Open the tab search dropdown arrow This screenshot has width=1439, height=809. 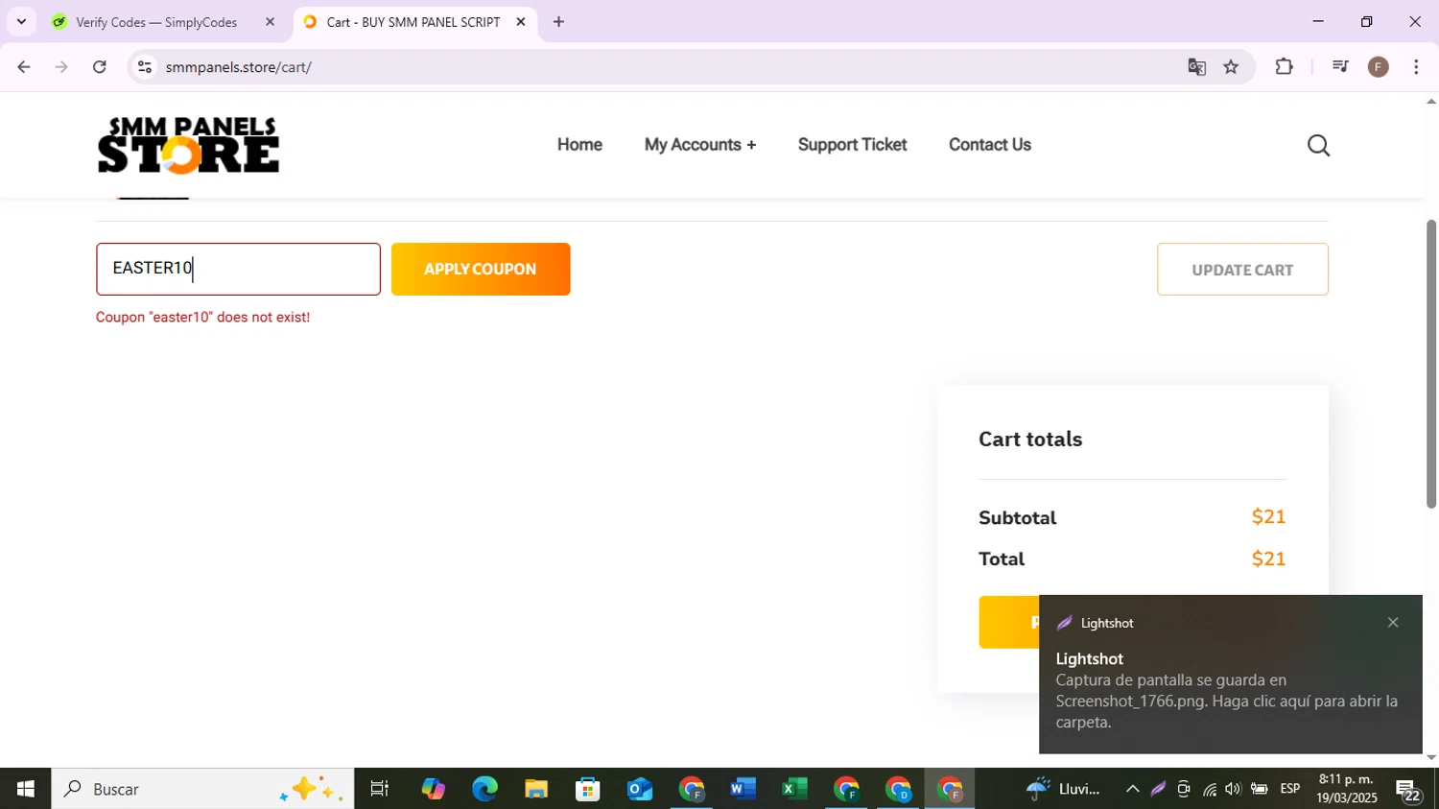coord(21,21)
